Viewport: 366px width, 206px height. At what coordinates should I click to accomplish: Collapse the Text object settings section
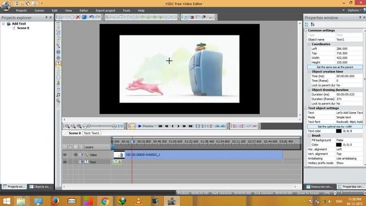305,108
